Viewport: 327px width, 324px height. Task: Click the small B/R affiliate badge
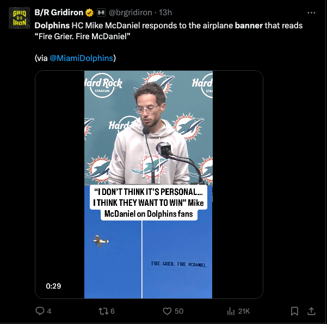(101, 12)
